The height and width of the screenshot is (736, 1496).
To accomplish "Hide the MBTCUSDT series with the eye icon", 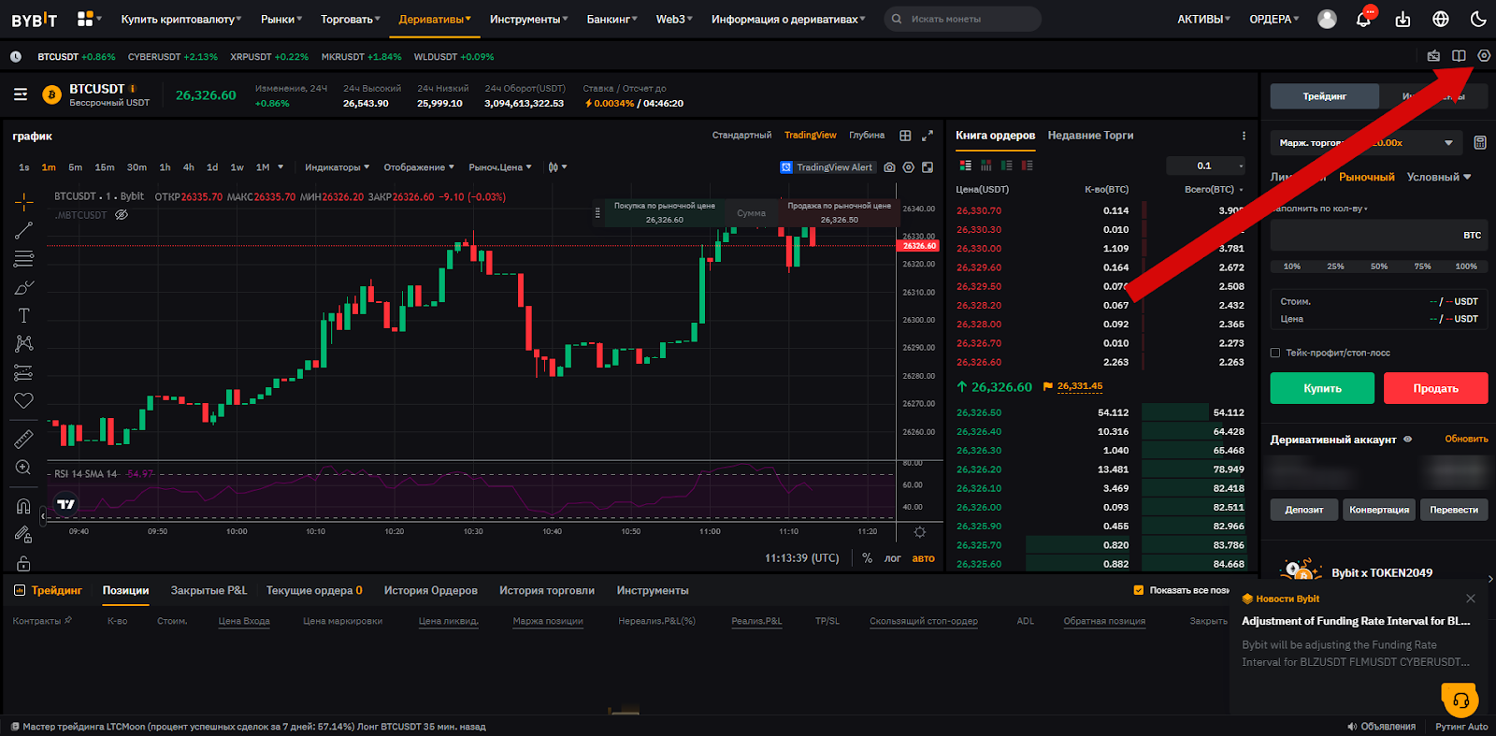I will tap(122, 215).
